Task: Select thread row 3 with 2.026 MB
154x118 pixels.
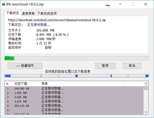Action: (74, 97)
